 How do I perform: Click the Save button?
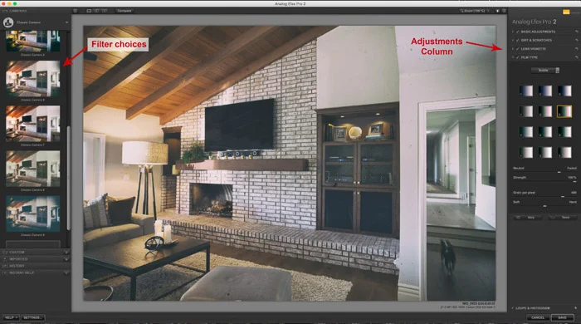562,317
